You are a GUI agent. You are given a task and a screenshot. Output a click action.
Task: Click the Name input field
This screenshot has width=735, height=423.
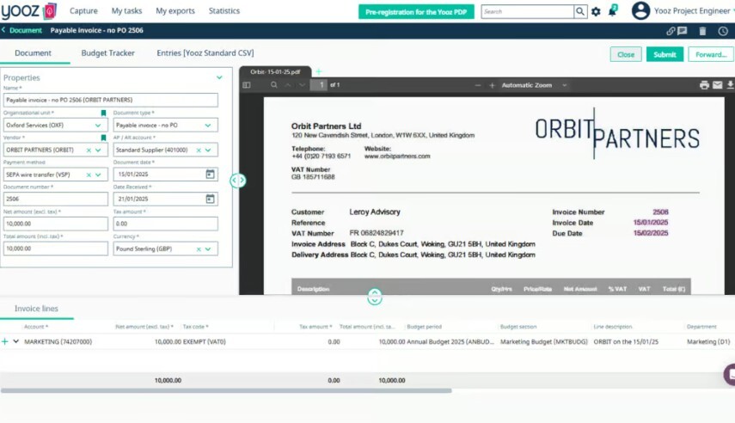pos(111,100)
